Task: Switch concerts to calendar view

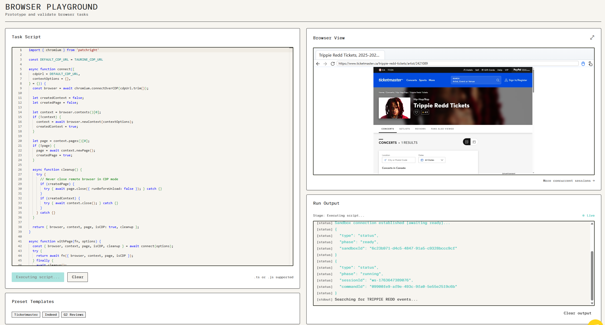Action: (474, 142)
